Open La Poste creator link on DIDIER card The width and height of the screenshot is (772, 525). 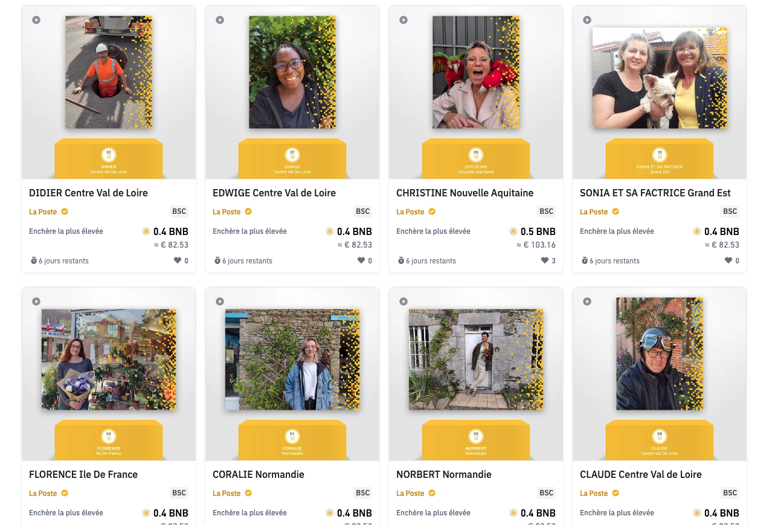click(x=43, y=212)
